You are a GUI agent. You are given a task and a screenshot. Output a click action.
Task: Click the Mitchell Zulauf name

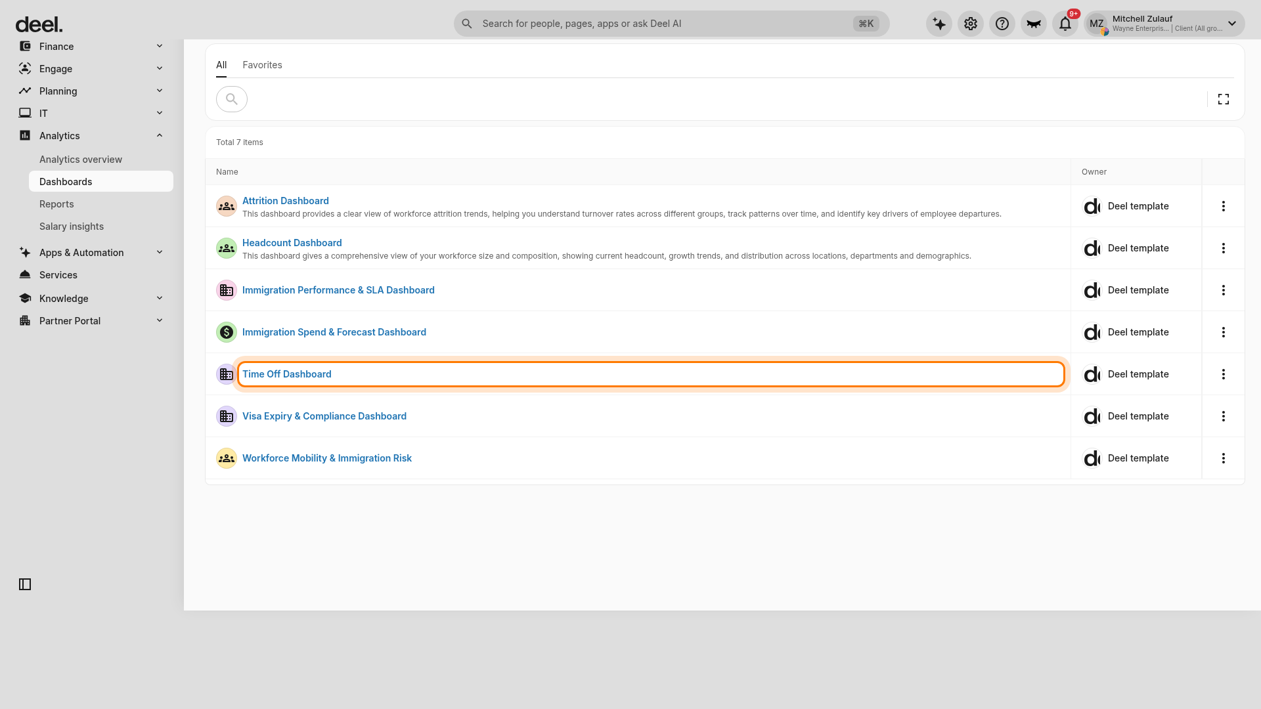[1142, 19]
